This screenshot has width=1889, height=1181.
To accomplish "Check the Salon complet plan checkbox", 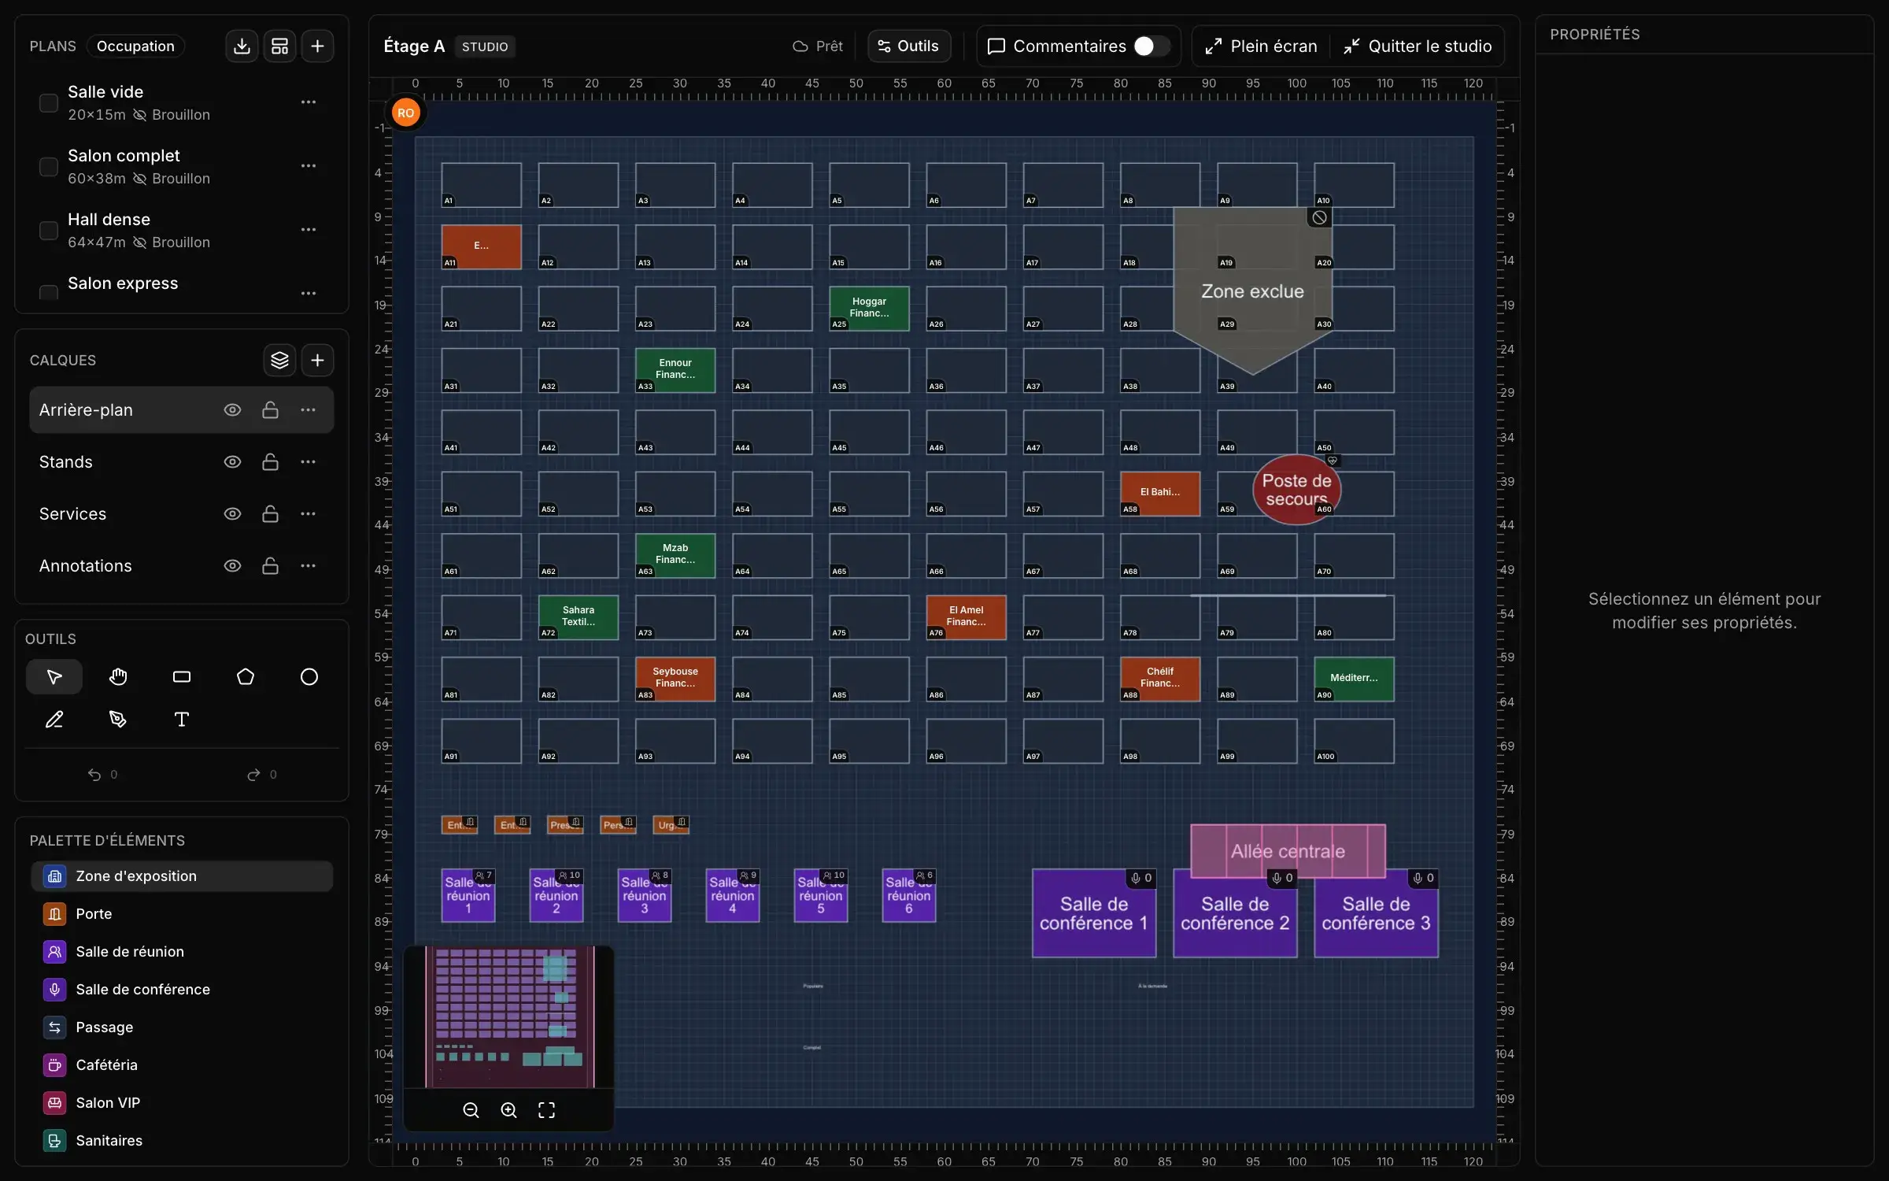I will (x=49, y=167).
